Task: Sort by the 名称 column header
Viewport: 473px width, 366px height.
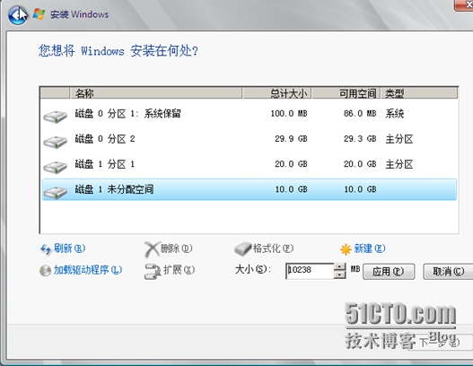Action: click(156, 93)
